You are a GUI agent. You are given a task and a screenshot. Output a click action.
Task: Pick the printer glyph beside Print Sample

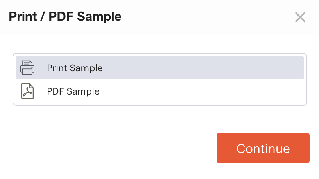(x=27, y=68)
